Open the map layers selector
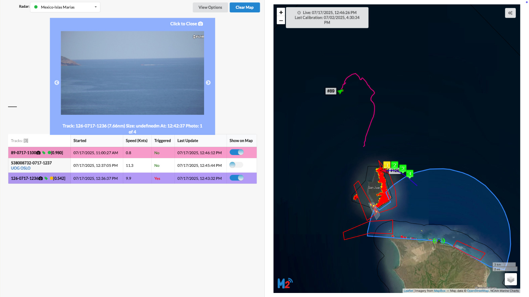Viewport: 529px width, 297px height. click(x=511, y=279)
